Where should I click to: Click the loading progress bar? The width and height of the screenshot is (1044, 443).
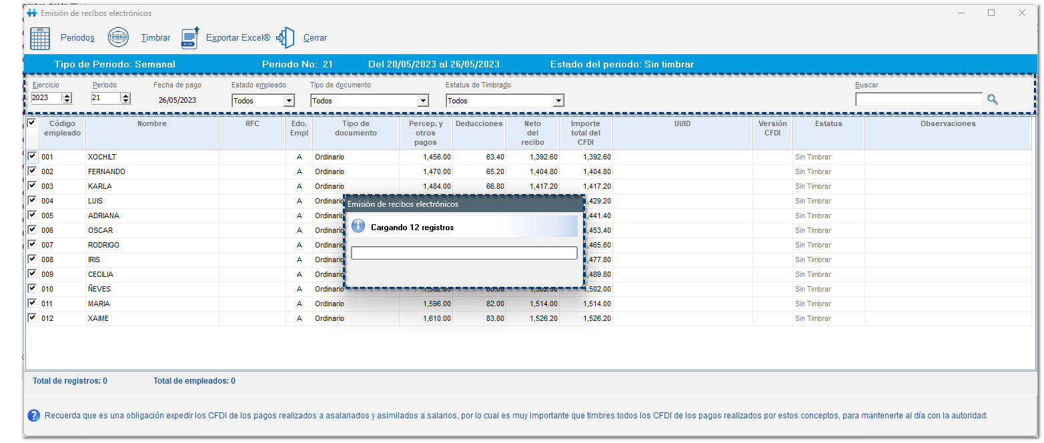464,252
